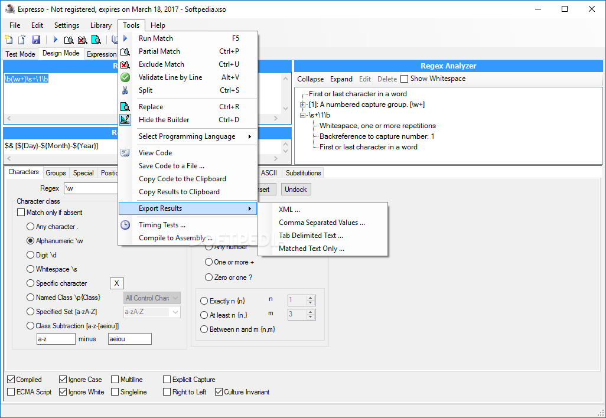The height and width of the screenshot is (418, 606).
Task: Enable the Explicit Capture checkbox
Action: (x=167, y=380)
